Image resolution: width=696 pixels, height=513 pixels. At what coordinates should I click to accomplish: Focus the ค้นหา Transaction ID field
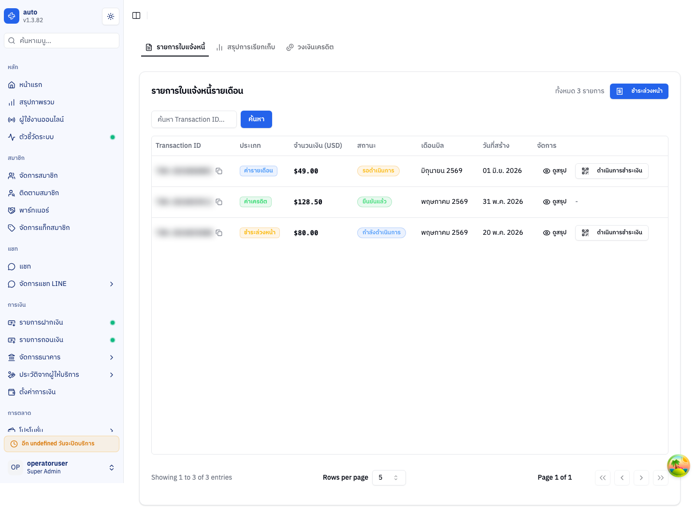click(194, 119)
